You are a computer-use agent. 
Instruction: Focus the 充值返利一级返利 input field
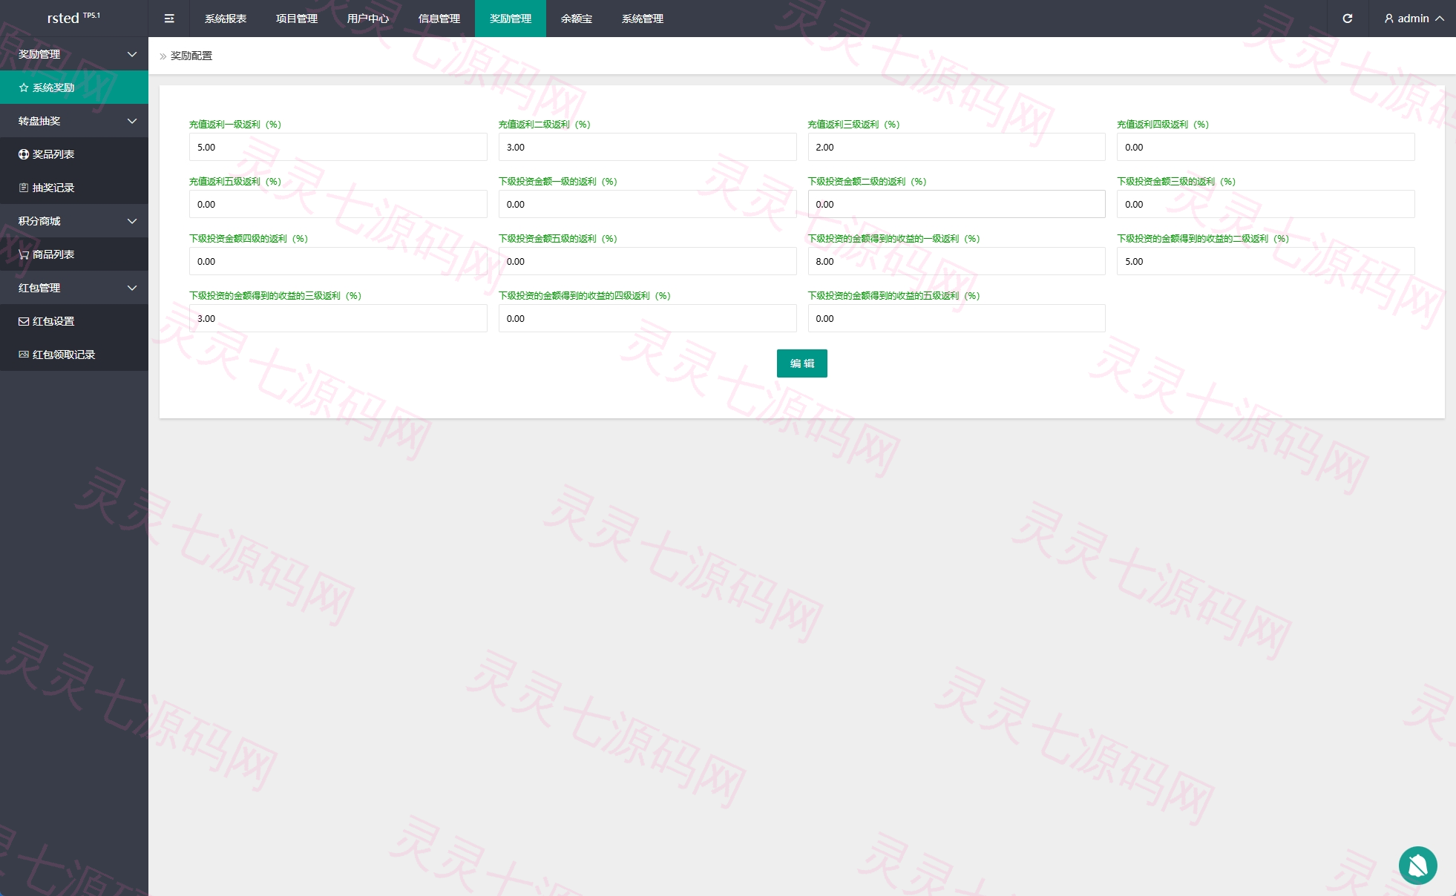click(338, 147)
